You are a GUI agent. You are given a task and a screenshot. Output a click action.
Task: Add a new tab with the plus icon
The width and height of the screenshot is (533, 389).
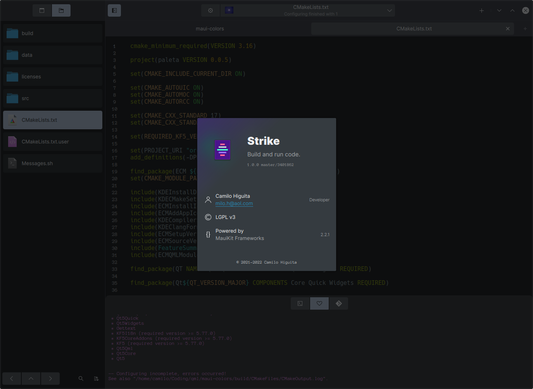[x=481, y=10]
